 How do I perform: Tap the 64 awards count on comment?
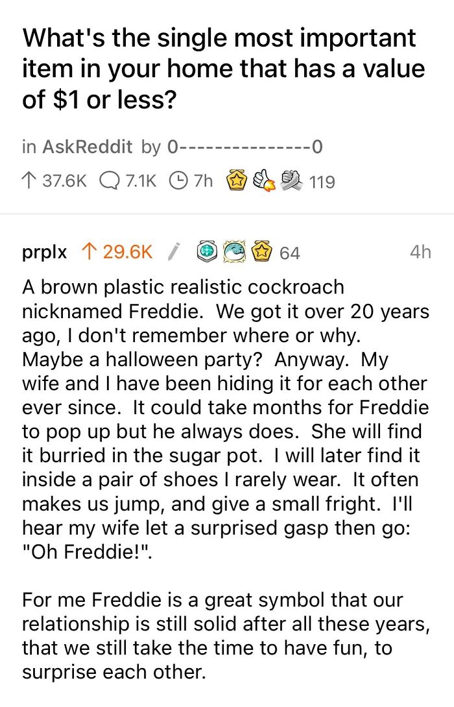pyautogui.click(x=290, y=253)
